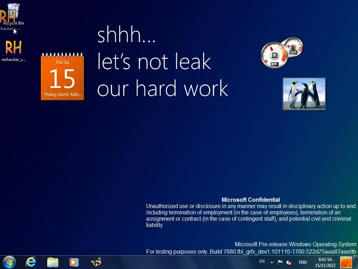
Task: Open Windows Media Player from the taskbar
Action: click(74, 262)
